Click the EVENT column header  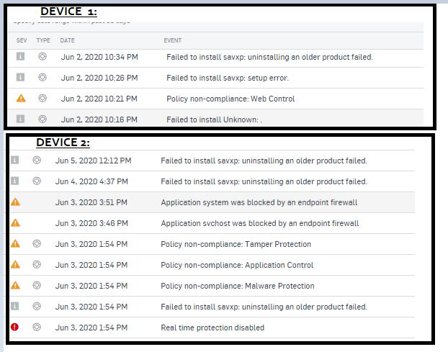click(173, 40)
